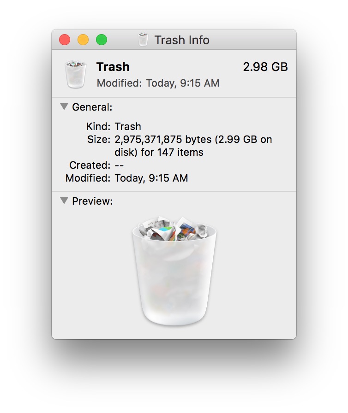Zoom window with the green button

102,40
